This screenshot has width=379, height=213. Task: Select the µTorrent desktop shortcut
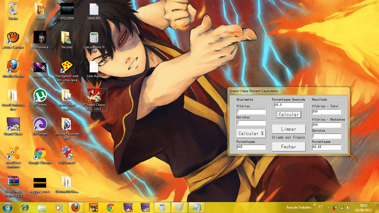40,98
